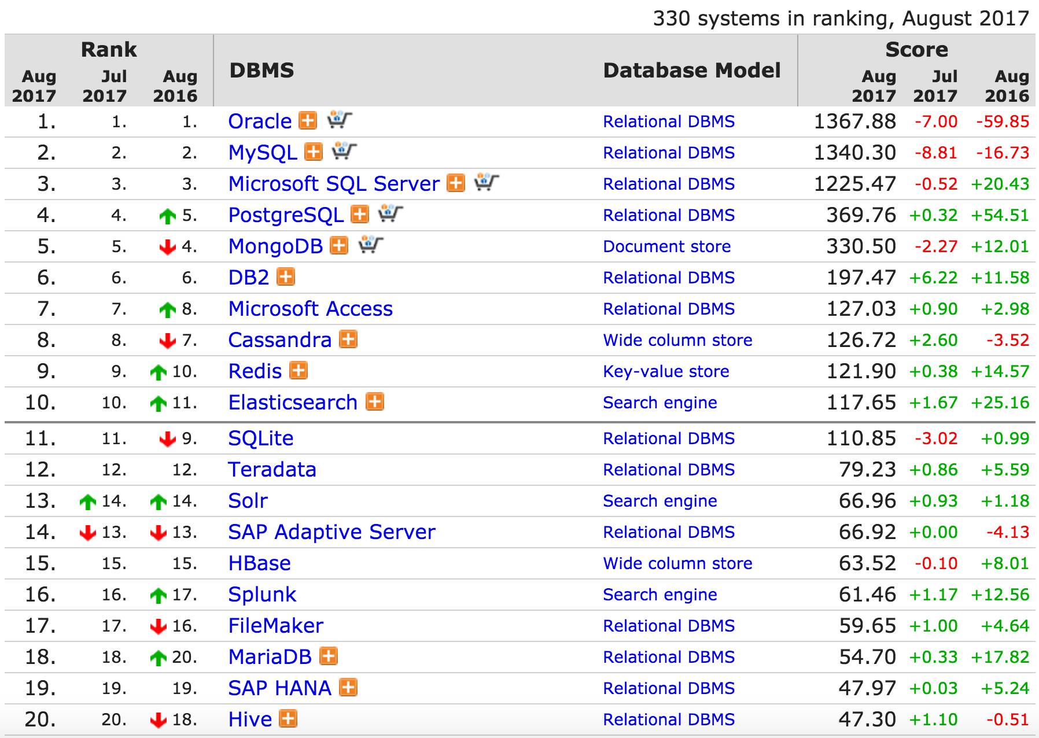Open the MongoDB link
This screenshot has height=738, width=1039.
(x=275, y=246)
